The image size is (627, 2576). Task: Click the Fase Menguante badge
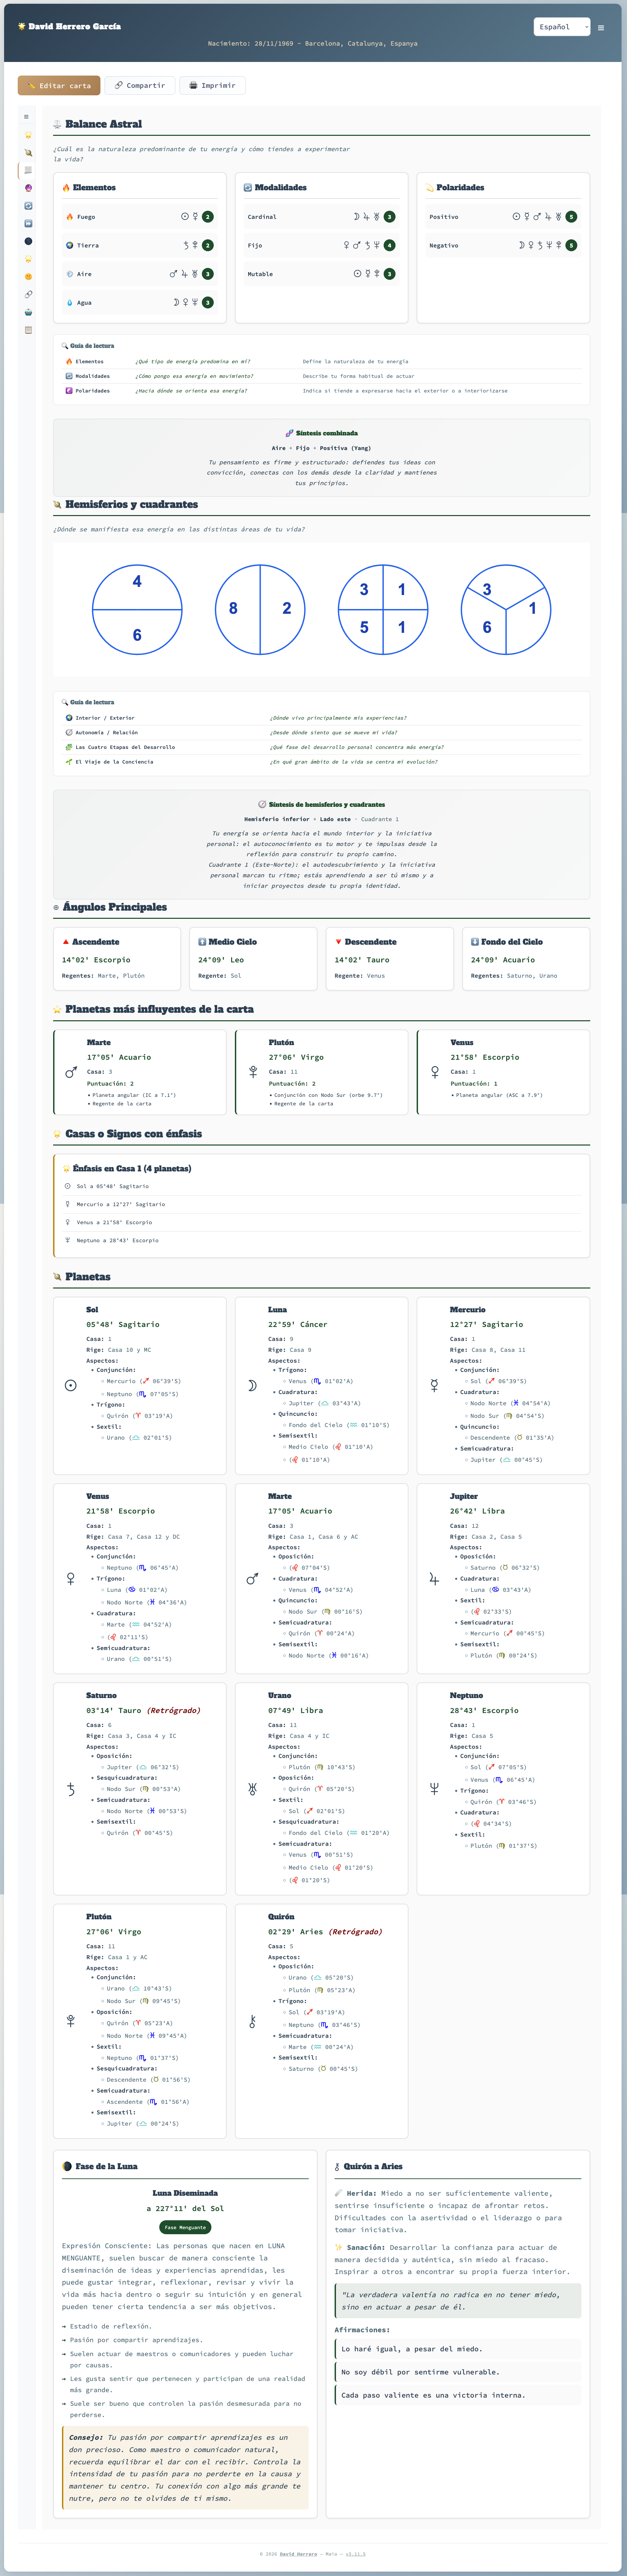click(185, 2227)
